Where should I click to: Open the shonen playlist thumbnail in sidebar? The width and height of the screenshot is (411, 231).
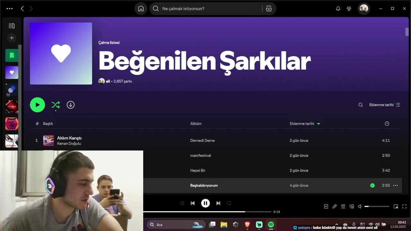(x=12, y=141)
